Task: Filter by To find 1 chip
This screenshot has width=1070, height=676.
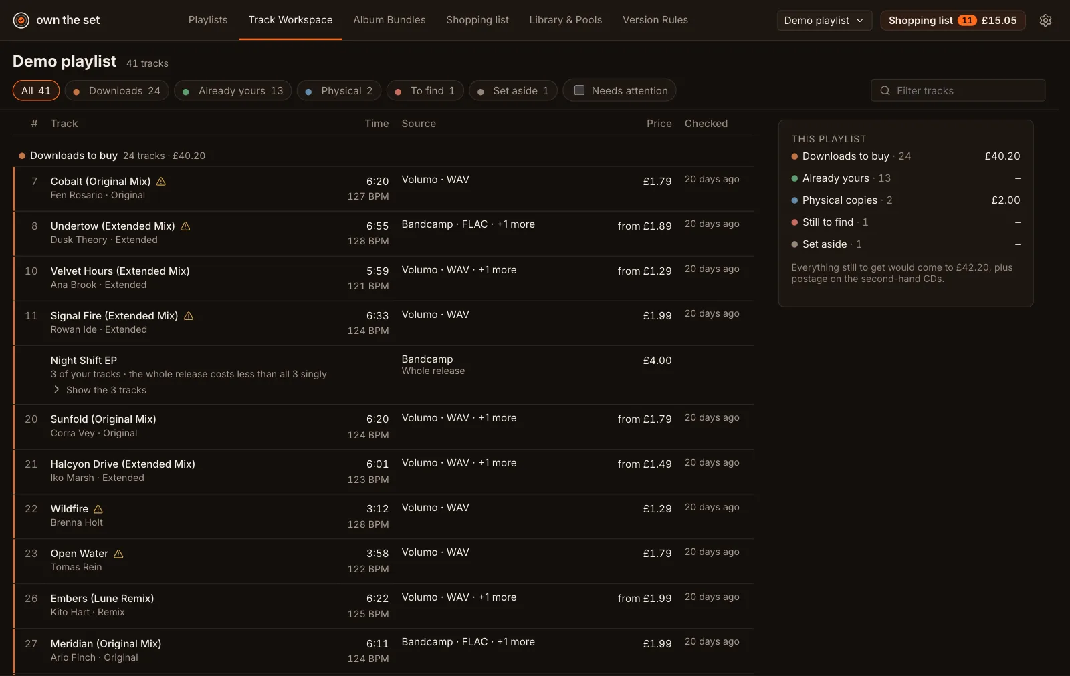Action: [x=425, y=90]
